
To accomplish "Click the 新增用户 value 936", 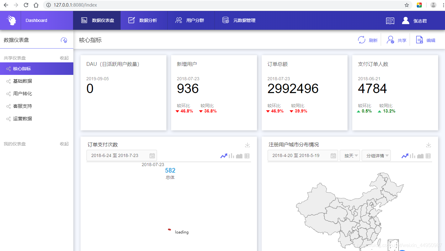I will 188,89.
